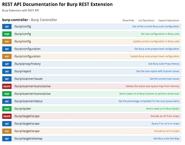Click the DELETE badge for /burp/scanner/scans/active
The width and height of the screenshot is (185, 145).
coord(7,86)
